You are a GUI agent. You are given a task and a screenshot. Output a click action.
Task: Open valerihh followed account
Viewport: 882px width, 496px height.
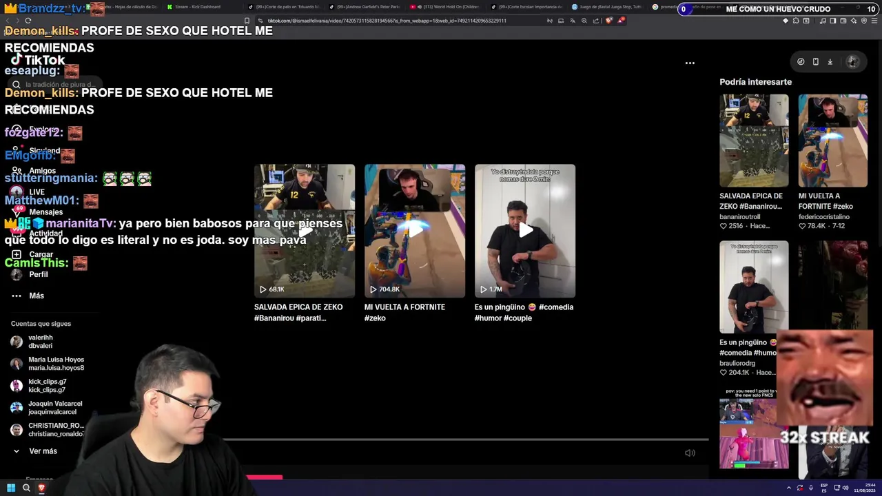[x=41, y=342]
